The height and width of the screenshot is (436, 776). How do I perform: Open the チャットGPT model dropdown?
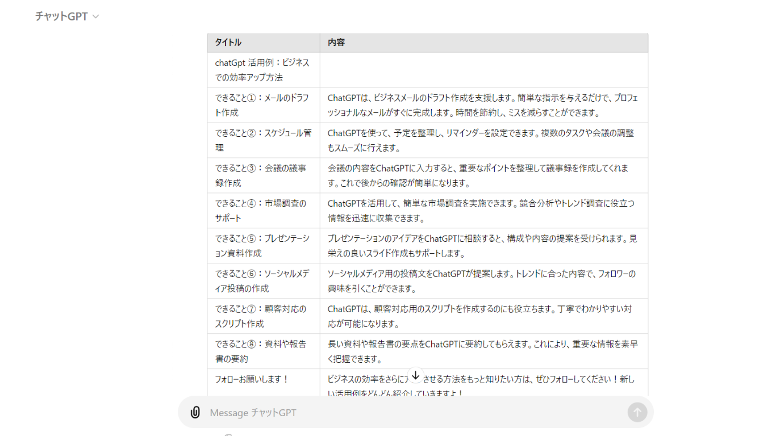pyautogui.click(x=67, y=16)
